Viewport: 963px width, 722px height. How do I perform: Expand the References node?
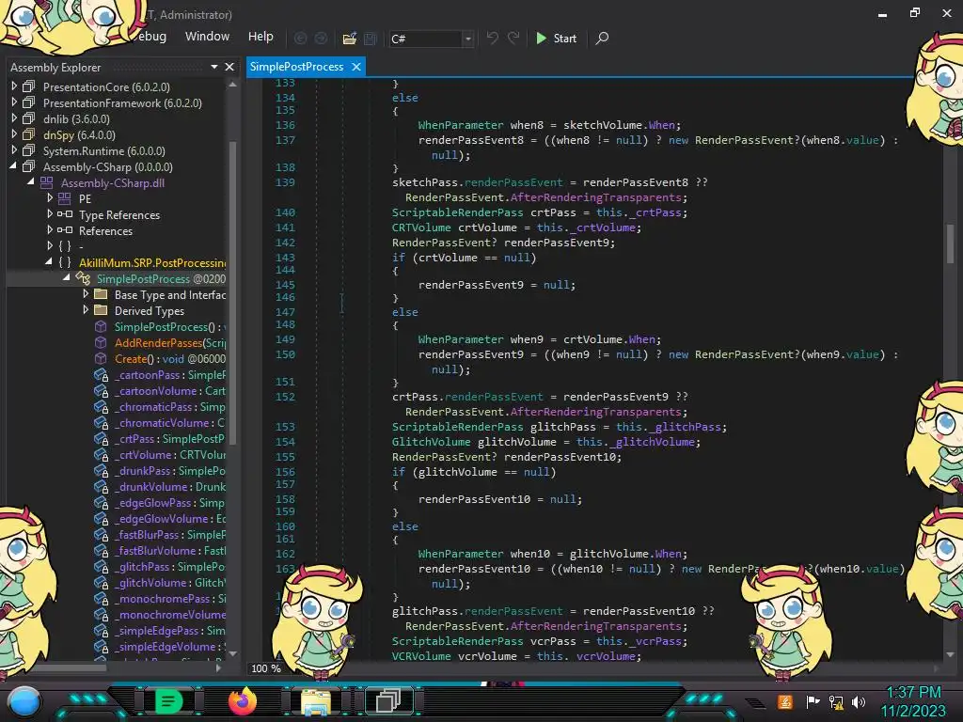(50, 230)
